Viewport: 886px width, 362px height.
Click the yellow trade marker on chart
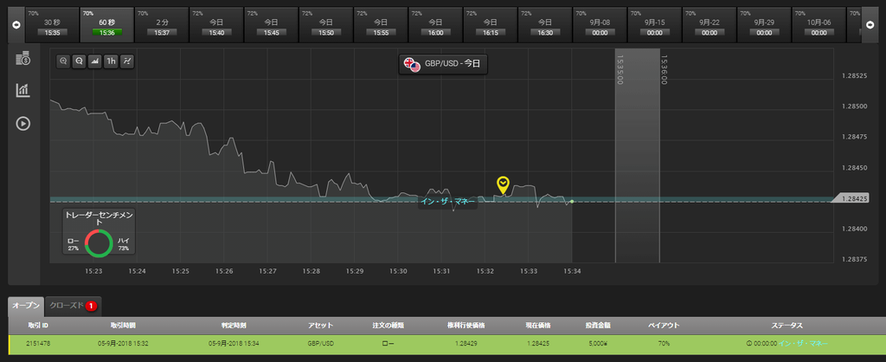pos(503,184)
